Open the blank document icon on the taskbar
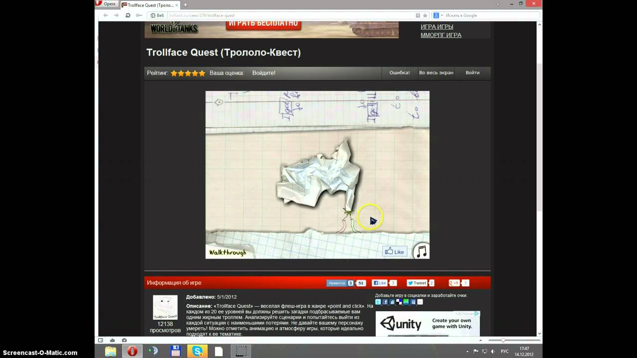The image size is (637, 358). tap(218, 352)
